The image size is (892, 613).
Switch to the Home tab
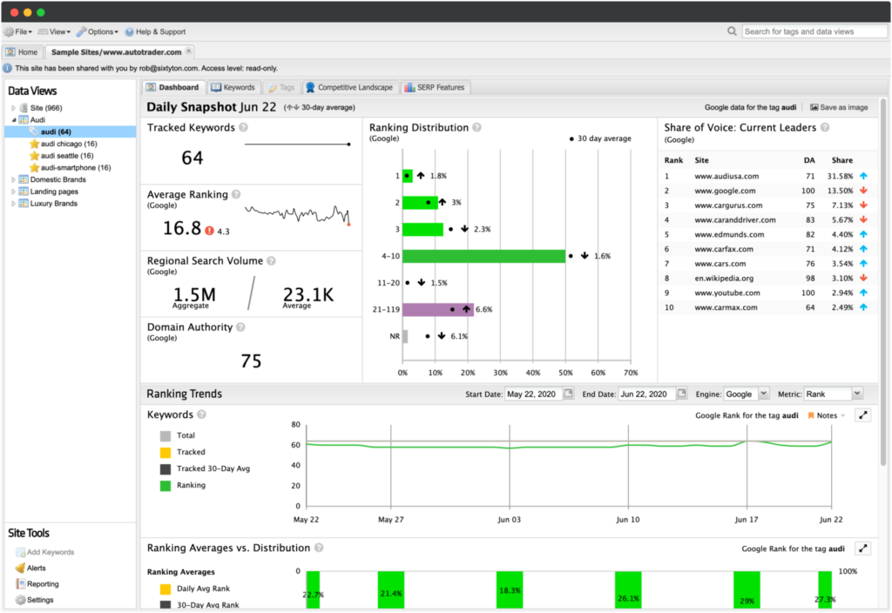point(22,51)
